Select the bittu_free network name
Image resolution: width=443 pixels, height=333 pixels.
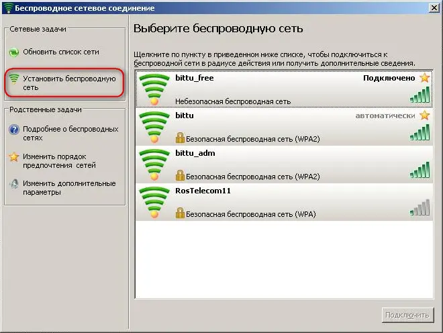click(x=195, y=78)
